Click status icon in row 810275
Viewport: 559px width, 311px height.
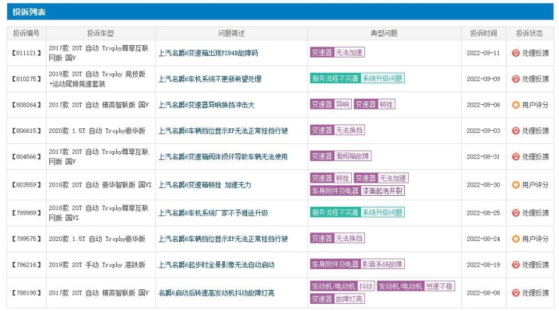516,79
